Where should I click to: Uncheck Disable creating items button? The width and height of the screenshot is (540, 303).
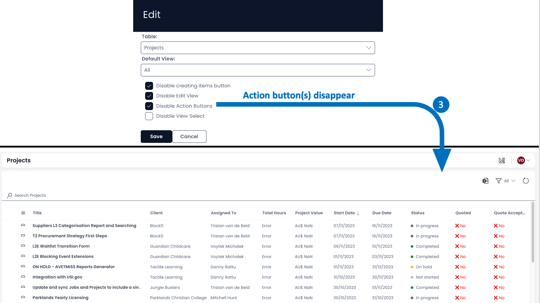point(149,86)
